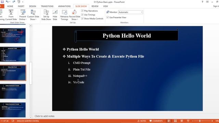This screenshot has width=219, height=123.
Task: Start From Beginning from the quick access toolbar
Action: (19, 2)
